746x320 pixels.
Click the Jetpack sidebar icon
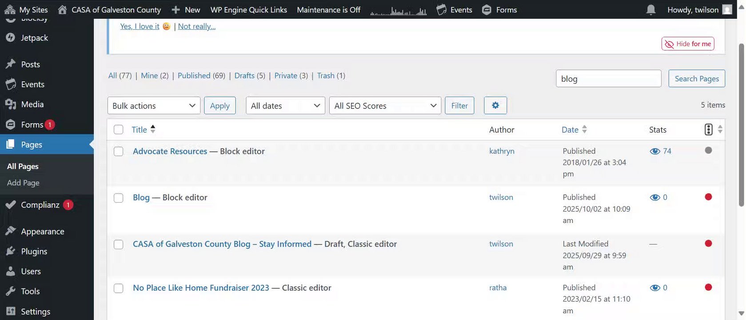coord(10,38)
